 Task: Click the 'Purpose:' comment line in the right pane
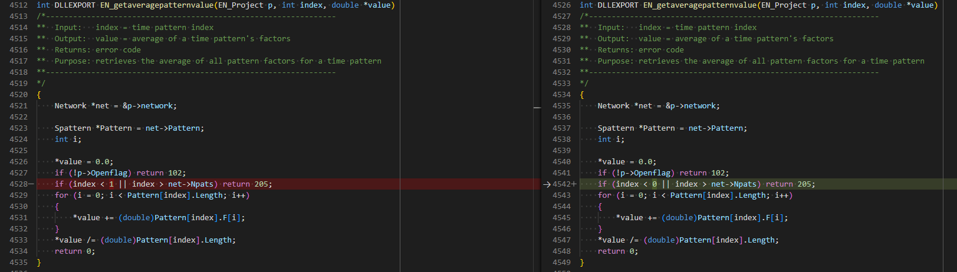coord(752,61)
